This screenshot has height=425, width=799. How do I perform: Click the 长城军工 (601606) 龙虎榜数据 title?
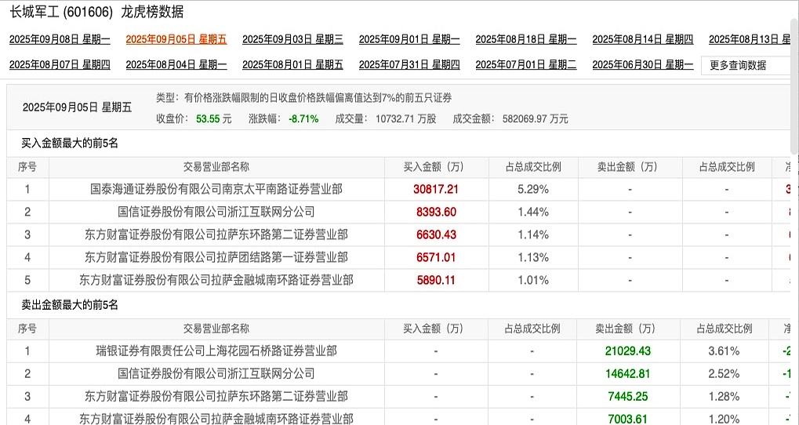click(x=96, y=12)
